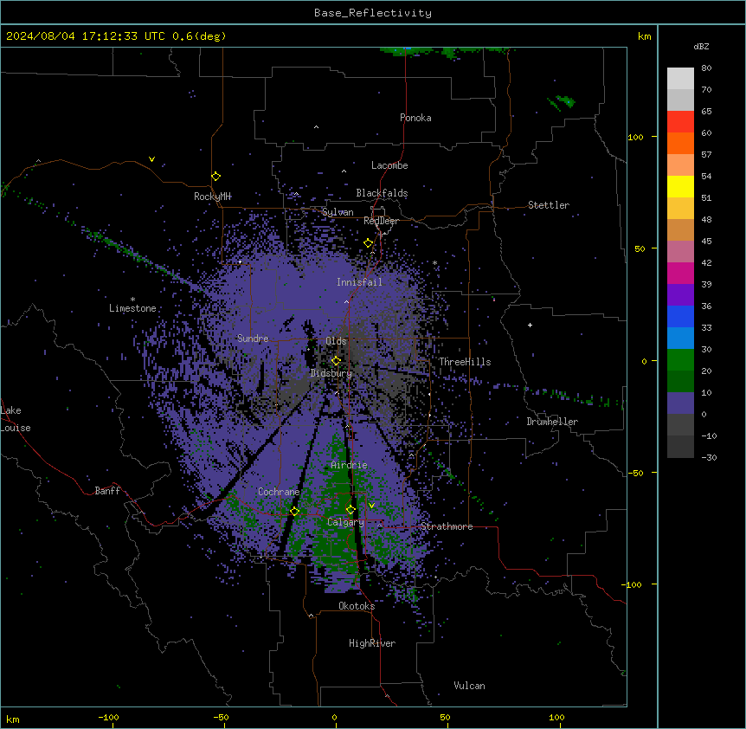
Task: Click the RedDeer city label
Action: click(381, 220)
